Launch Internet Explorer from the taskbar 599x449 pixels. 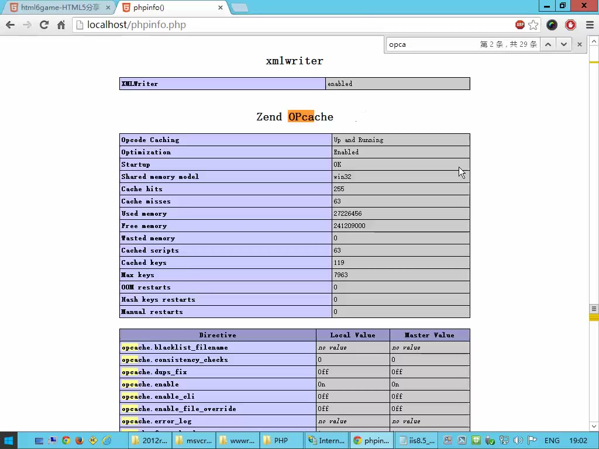[106, 441]
